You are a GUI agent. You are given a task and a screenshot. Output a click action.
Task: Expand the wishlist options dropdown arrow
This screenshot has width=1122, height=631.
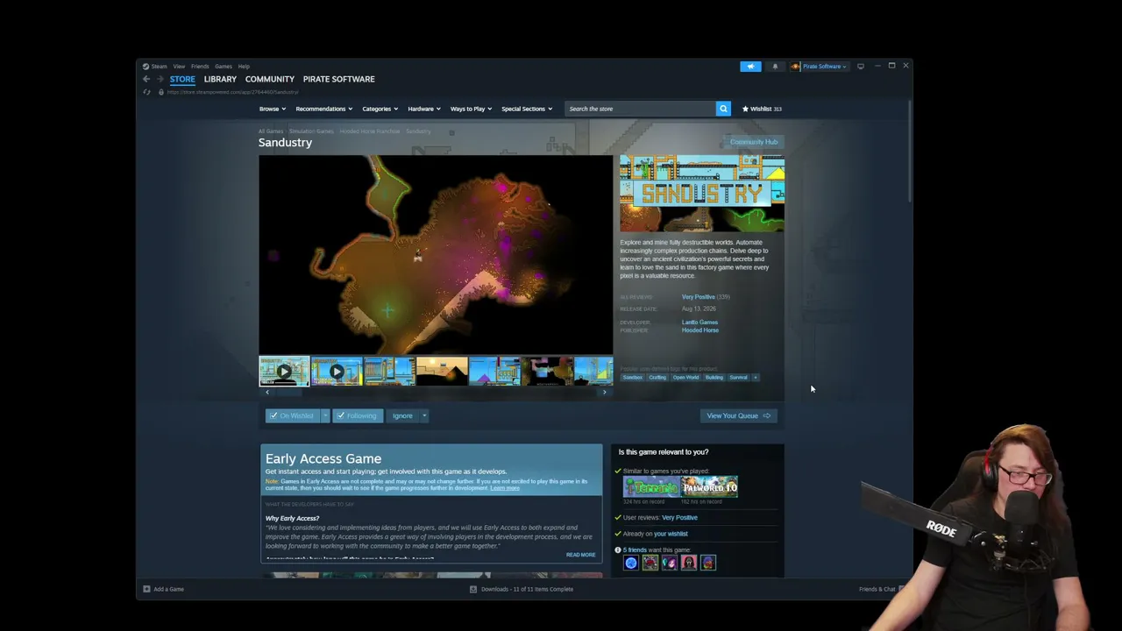tap(325, 415)
